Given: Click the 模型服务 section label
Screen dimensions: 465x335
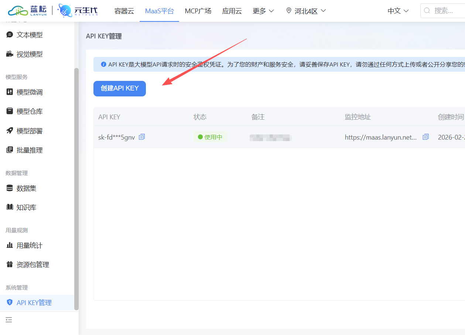Looking at the screenshot, I should pyautogui.click(x=17, y=77).
